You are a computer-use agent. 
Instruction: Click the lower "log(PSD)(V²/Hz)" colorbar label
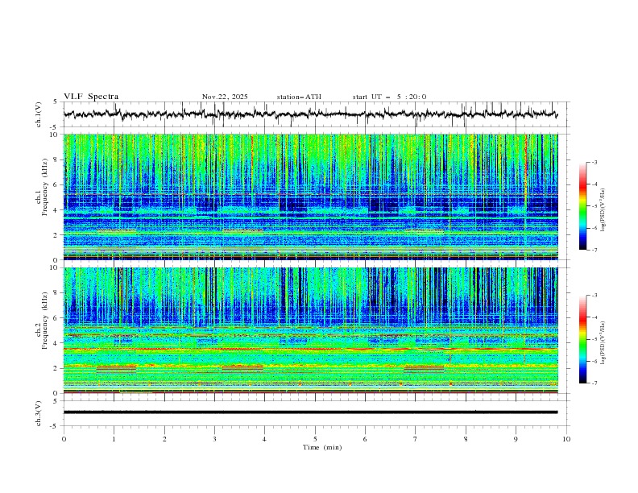(603, 343)
